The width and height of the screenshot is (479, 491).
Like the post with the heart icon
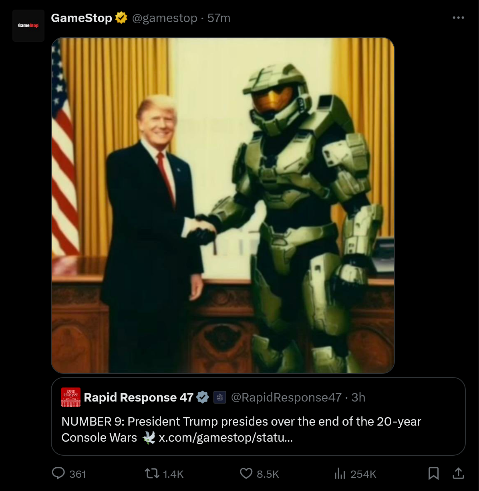coord(246,474)
